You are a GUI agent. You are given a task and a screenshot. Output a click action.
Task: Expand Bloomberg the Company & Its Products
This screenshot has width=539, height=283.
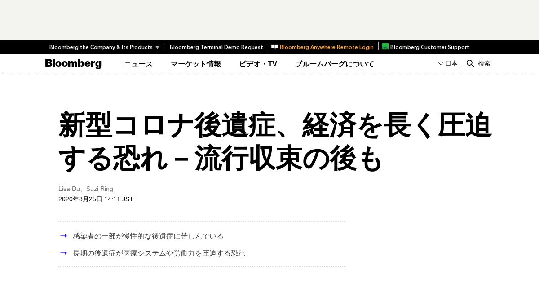[104, 47]
